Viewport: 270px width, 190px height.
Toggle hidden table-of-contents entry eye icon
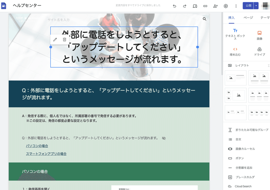pos(164,138)
